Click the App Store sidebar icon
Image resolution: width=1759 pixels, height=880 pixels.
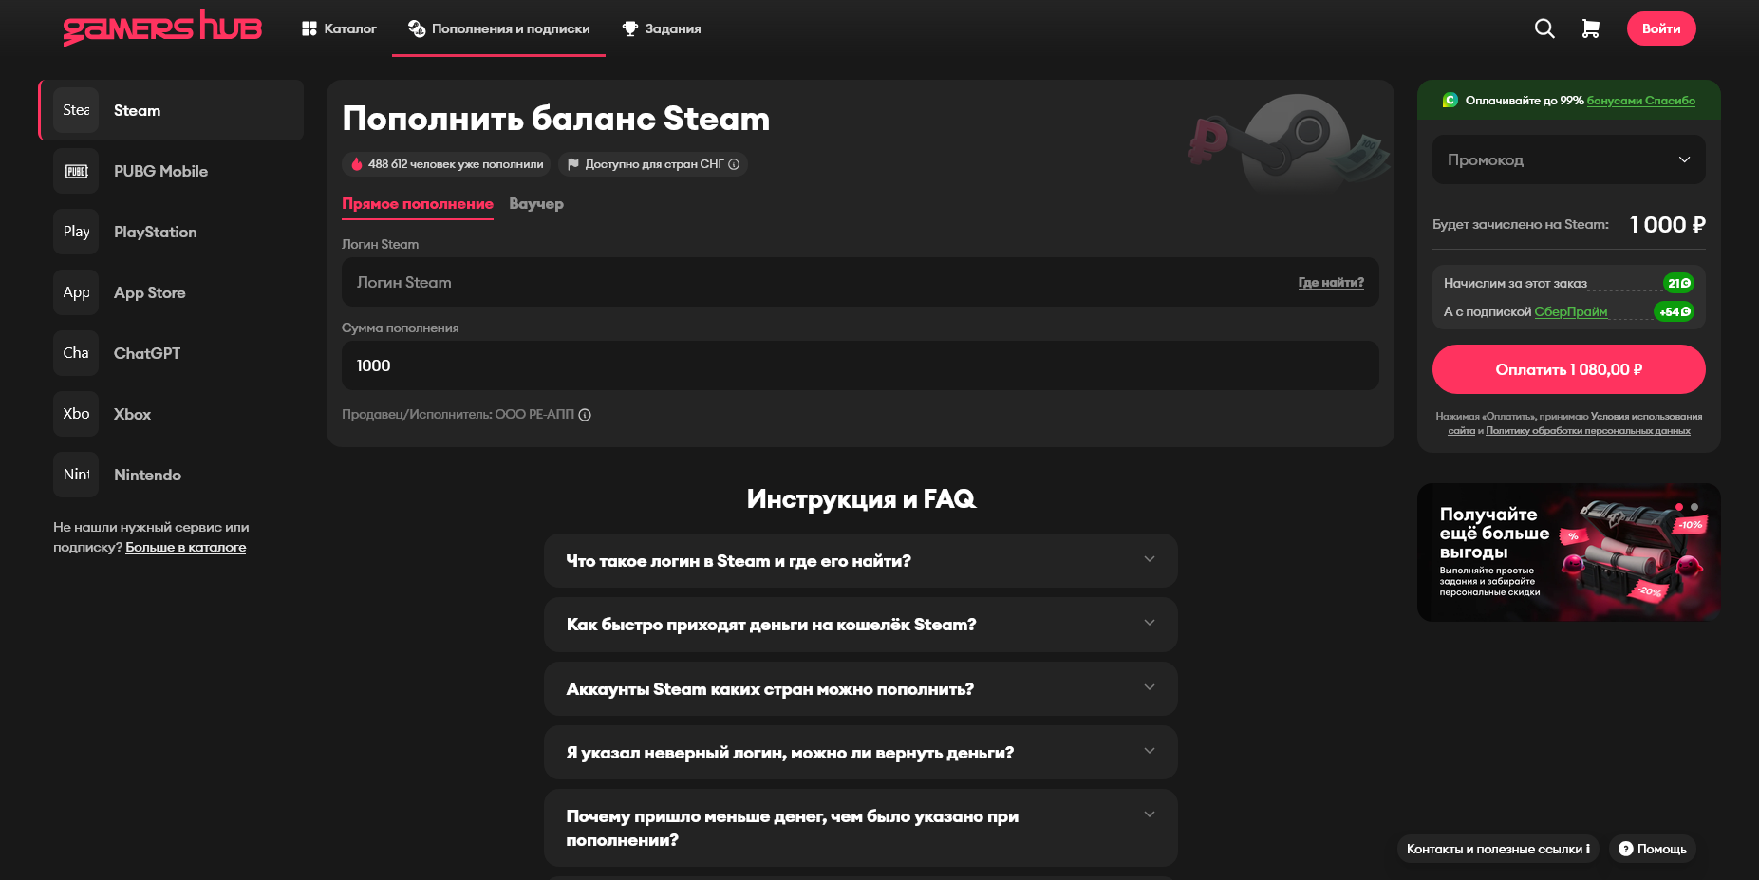tap(76, 292)
